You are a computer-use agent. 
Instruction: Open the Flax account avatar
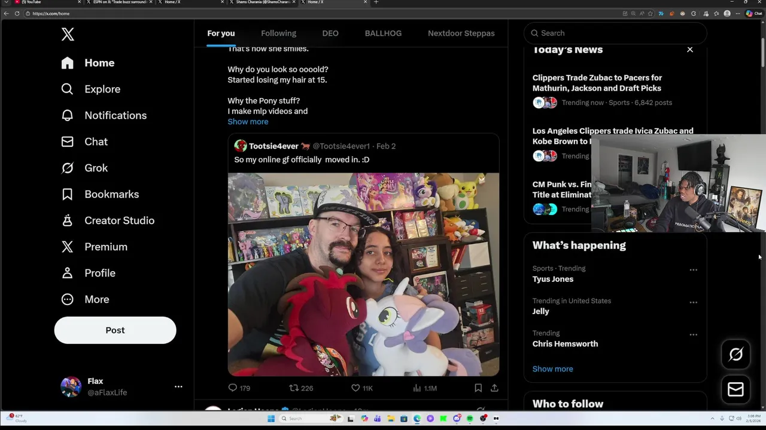click(x=71, y=387)
